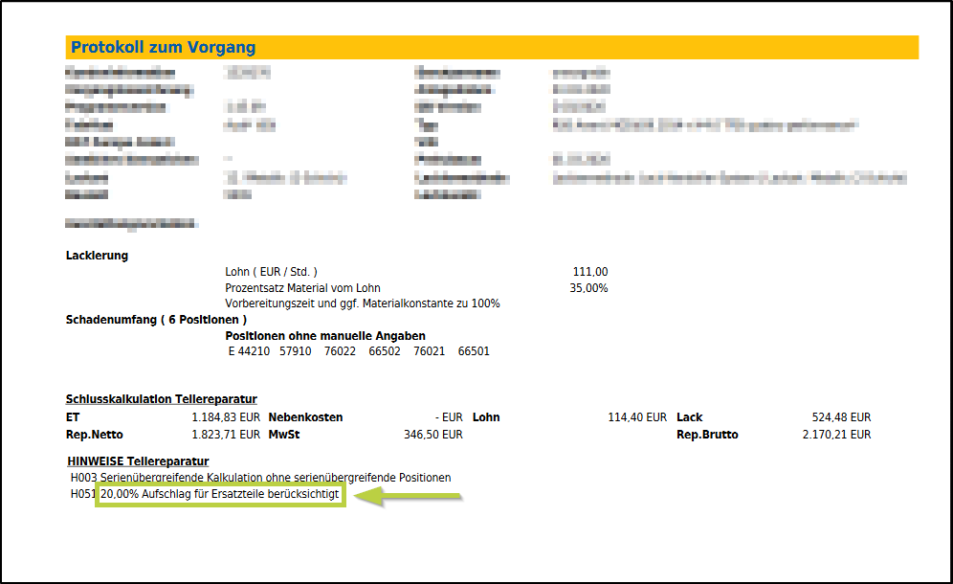
Task: Select the Lack amount 524,48 EUR
Action: [841, 417]
